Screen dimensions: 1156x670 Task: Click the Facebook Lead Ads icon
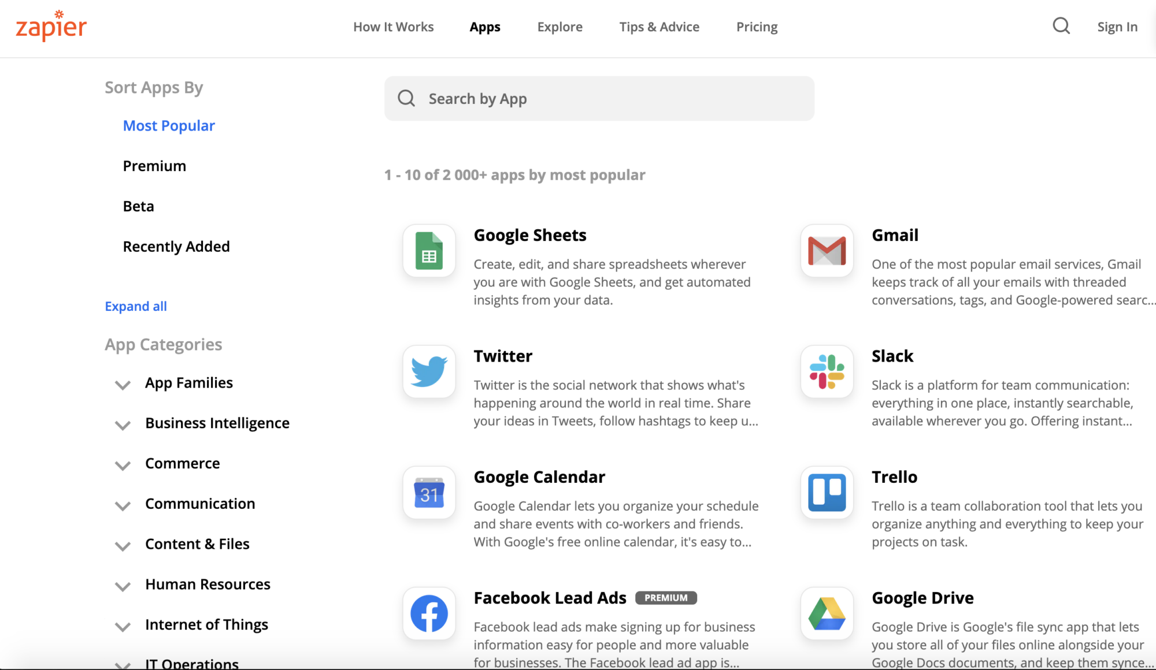click(x=429, y=613)
